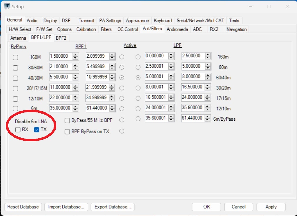Enable the ByPass/55 MHz BPF checkbox
297x216 pixels.
[x=67, y=120]
